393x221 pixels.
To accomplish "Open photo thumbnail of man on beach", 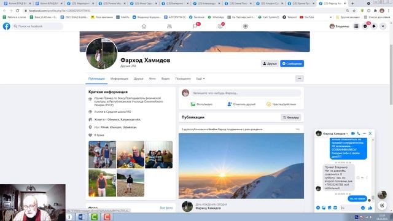I will 131,183.
